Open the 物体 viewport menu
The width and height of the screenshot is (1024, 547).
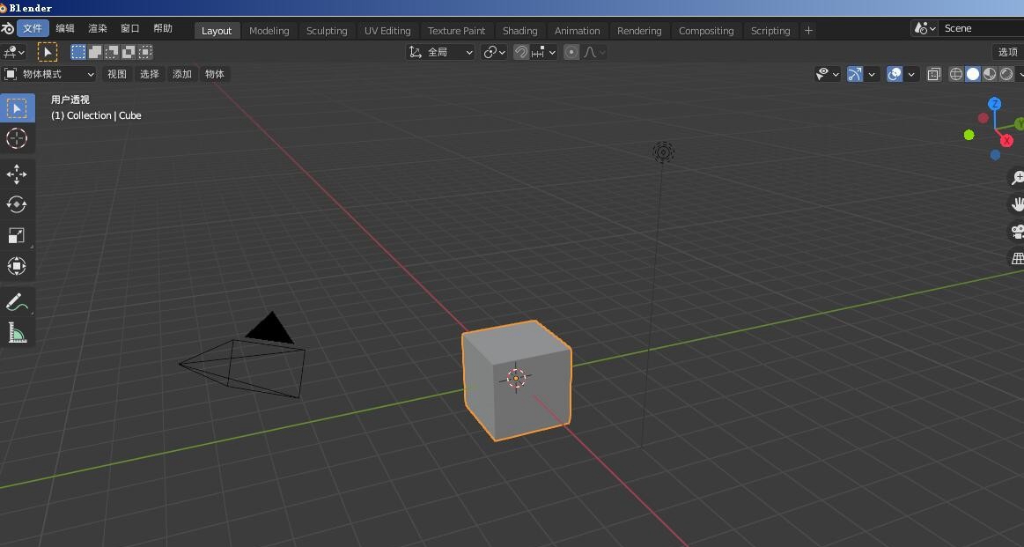coord(215,75)
